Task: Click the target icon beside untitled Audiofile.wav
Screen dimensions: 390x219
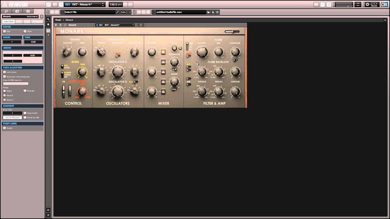Action: 154,12
